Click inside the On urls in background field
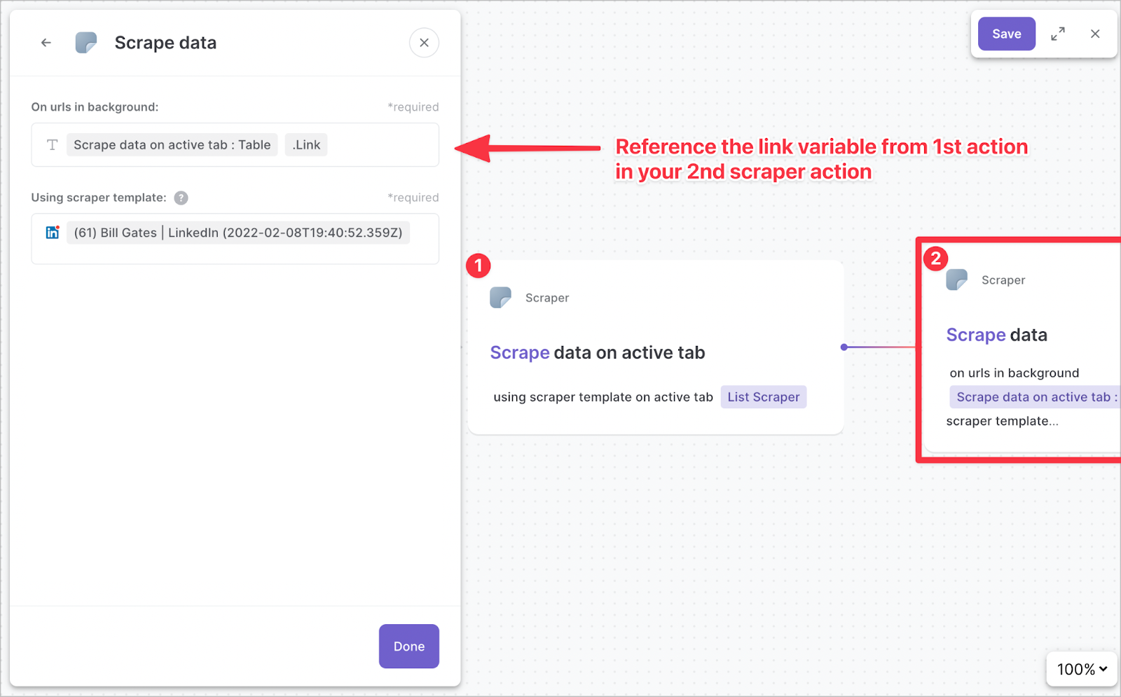This screenshot has height=697, width=1121. pos(235,145)
